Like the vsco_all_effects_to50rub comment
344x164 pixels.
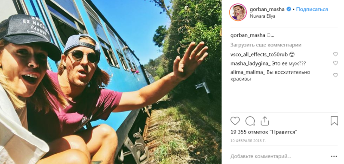tap(335, 54)
